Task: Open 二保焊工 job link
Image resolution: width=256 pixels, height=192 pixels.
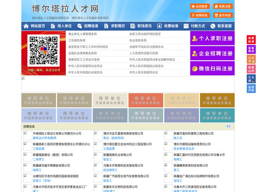Action: [38, 159]
